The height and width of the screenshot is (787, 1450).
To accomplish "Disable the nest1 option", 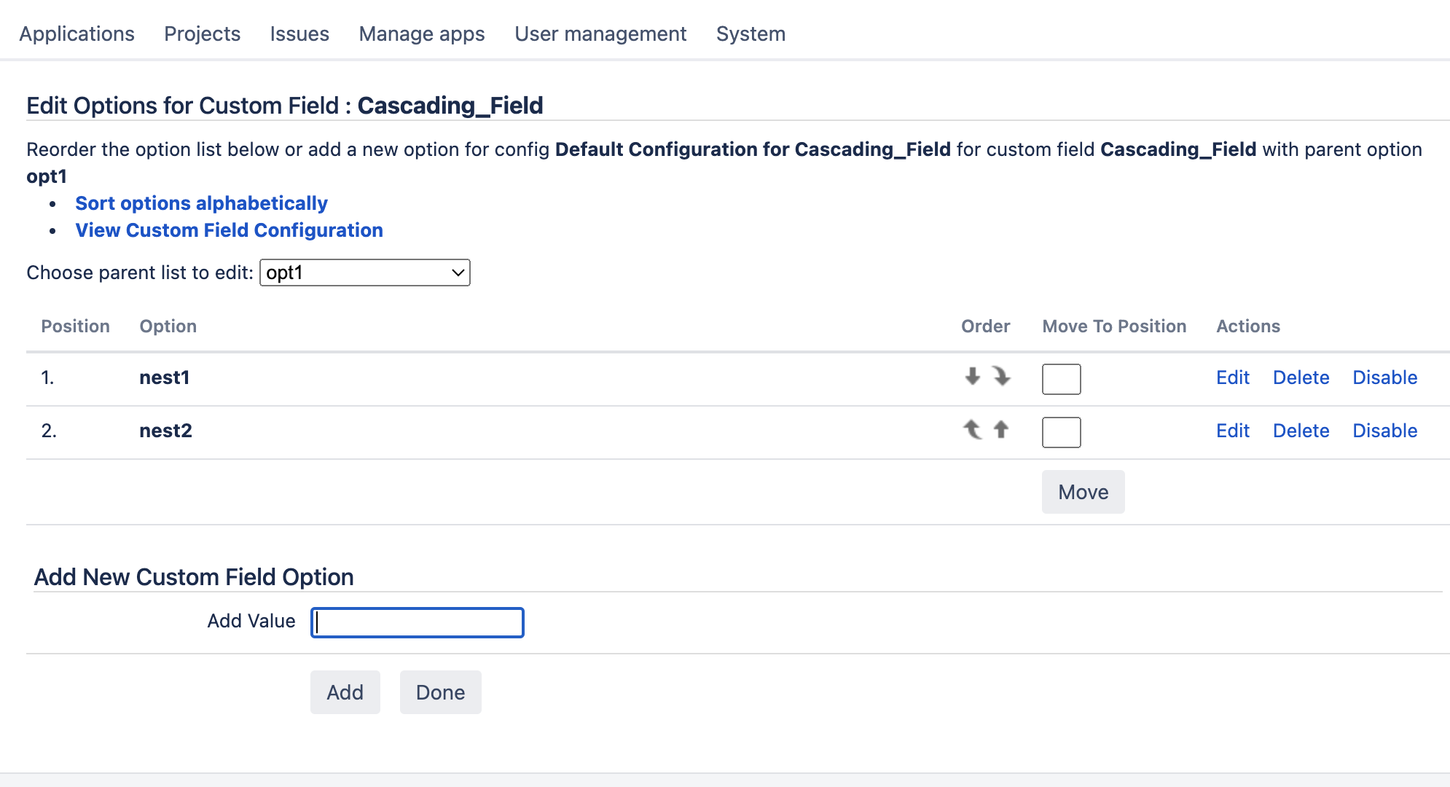I will pyautogui.click(x=1384, y=377).
